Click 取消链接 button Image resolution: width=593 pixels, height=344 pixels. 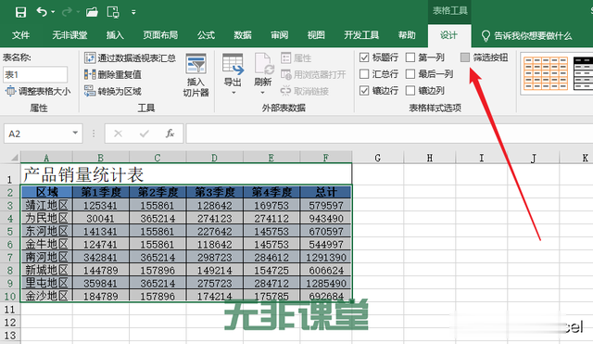(x=305, y=91)
